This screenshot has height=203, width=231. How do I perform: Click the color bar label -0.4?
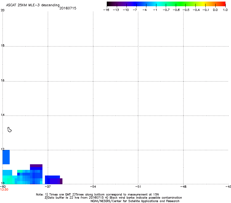coord(196,10)
